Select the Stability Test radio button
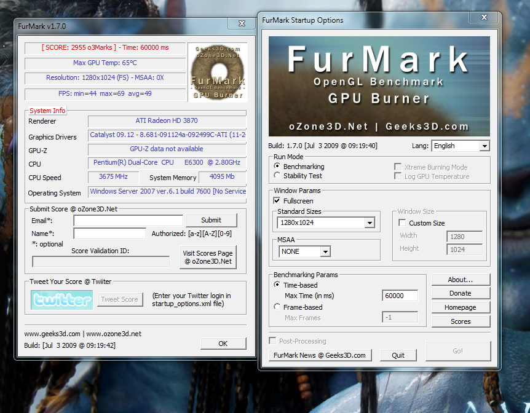The width and height of the screenshot is (530, 413). tap(277, 175)
